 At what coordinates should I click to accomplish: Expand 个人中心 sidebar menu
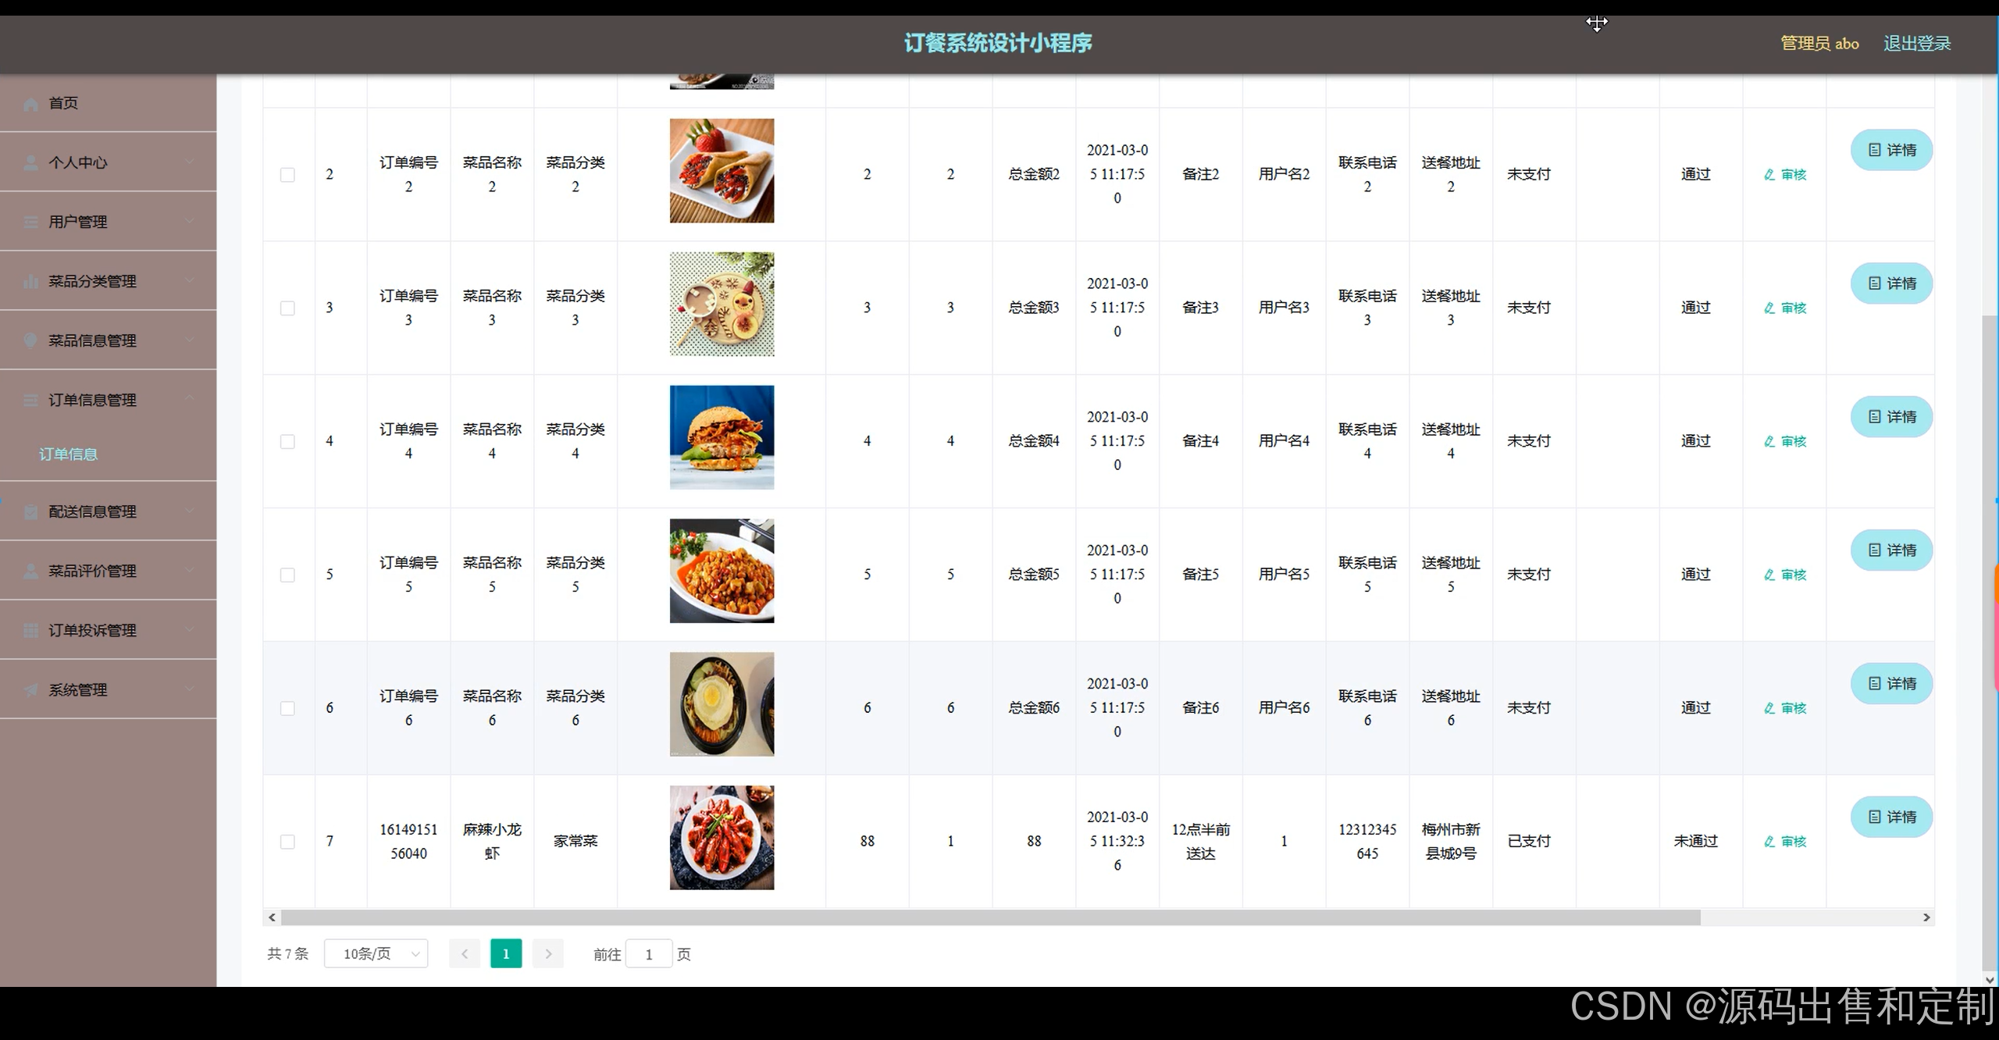click(x=108, y=162)
